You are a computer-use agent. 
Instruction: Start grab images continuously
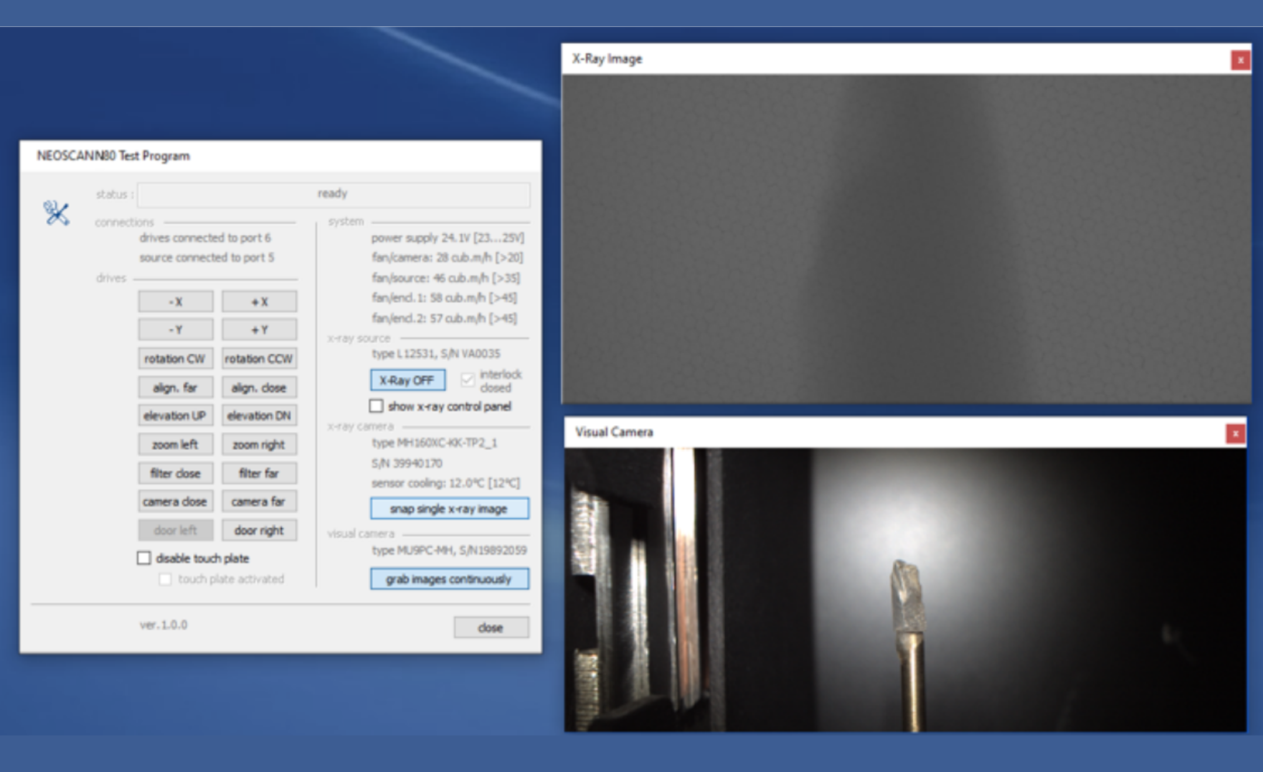(x=449, y=579)
